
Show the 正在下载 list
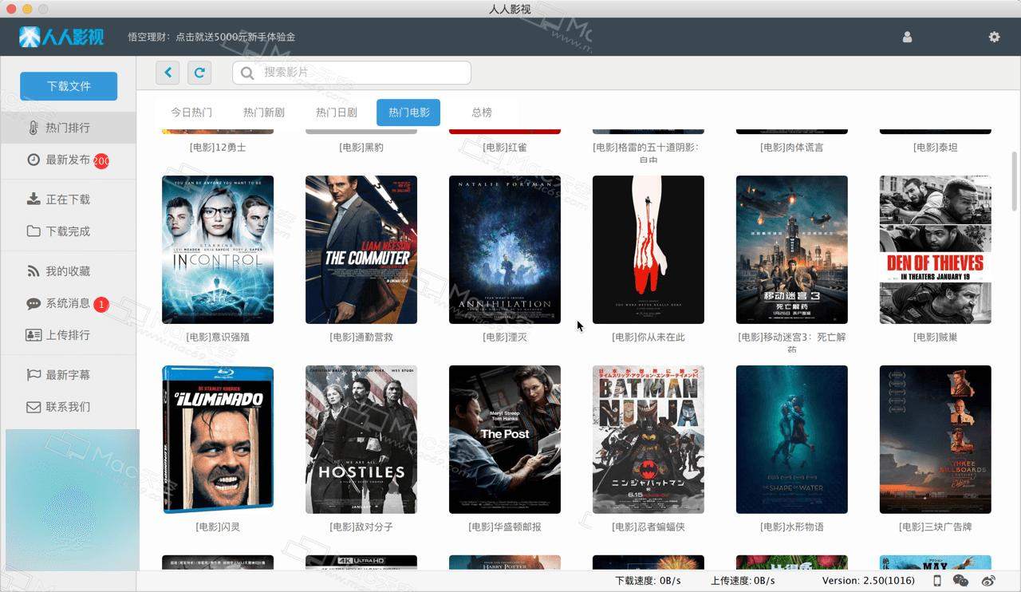[x=68, y=199]
